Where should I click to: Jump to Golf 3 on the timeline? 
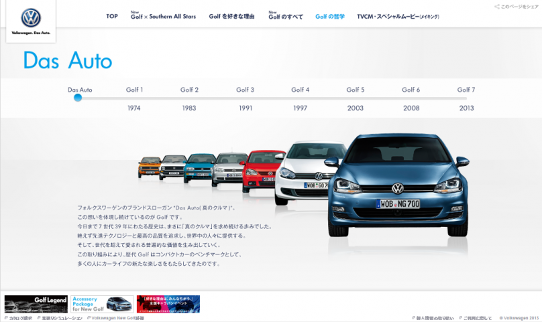245,90
